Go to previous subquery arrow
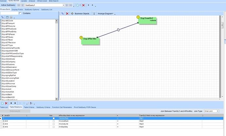The width and height of the screenshot is (226, 136). tap(22, 5)
